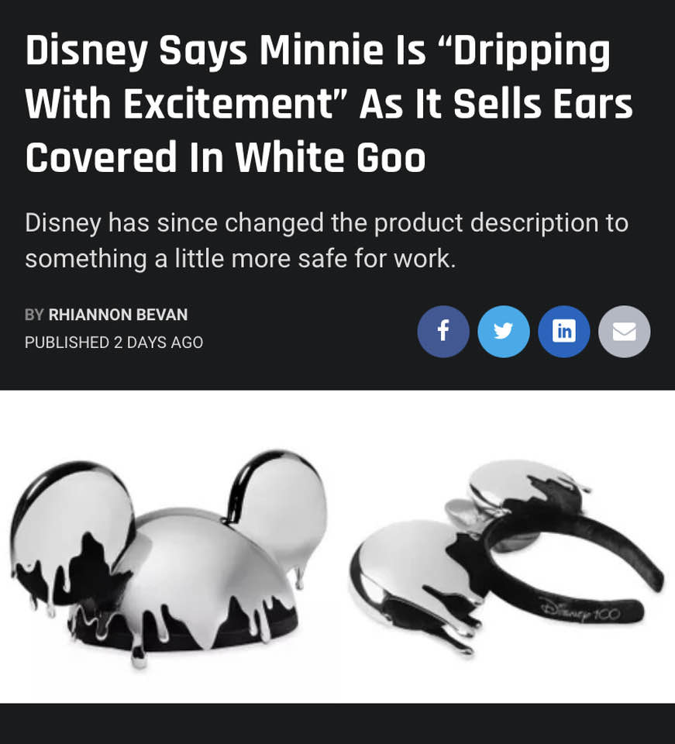Share the article on Twitter
The height and width of the screenshot is (744, 675).
(503, 331)
